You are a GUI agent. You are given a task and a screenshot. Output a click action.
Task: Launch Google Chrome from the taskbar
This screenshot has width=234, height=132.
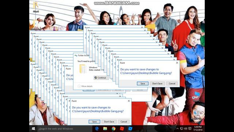114,129
